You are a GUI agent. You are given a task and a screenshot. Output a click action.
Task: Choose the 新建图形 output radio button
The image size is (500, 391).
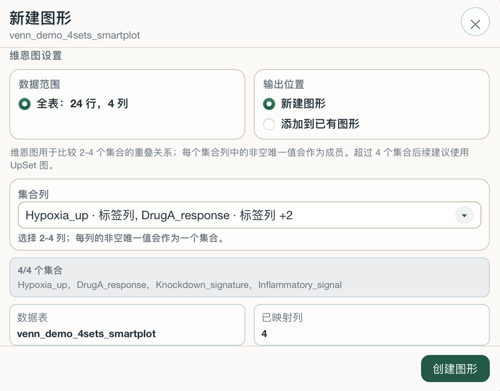coord(269,104)
